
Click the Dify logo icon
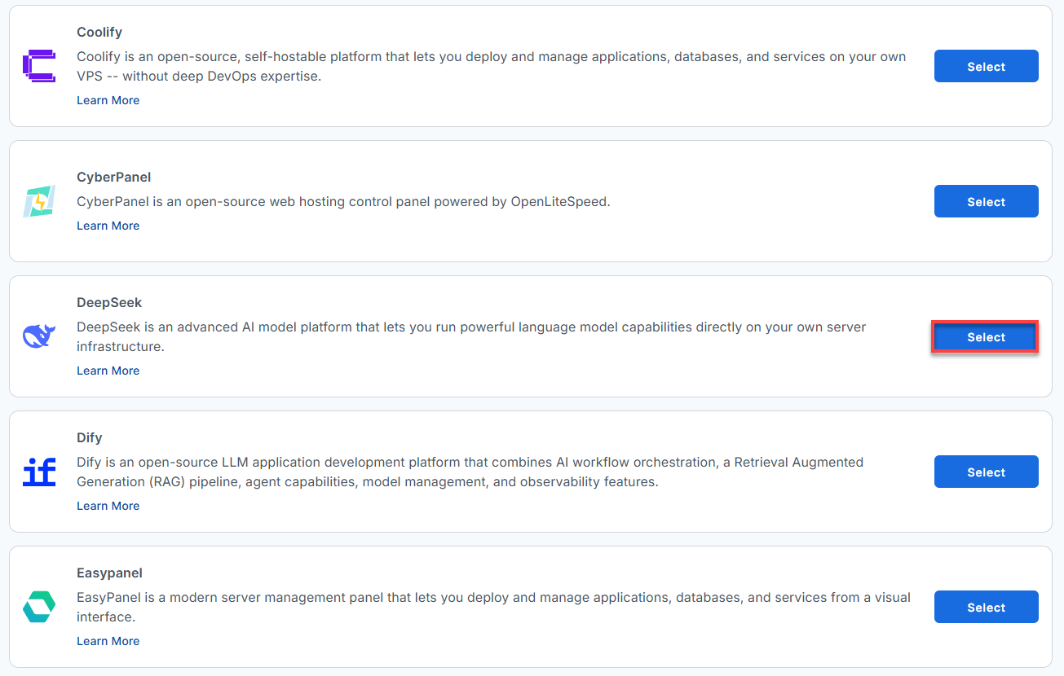39,472
